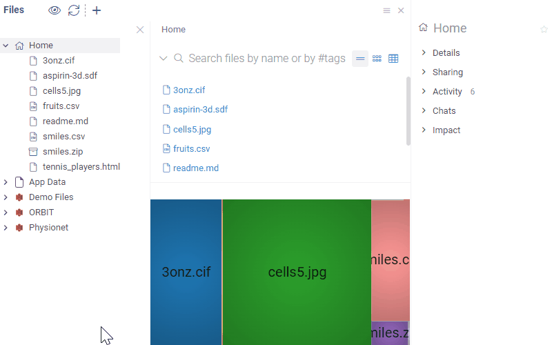This screenshot has height=345, width=552.
Task: Click the Demo Files package icon
Action: click(19, 197)
